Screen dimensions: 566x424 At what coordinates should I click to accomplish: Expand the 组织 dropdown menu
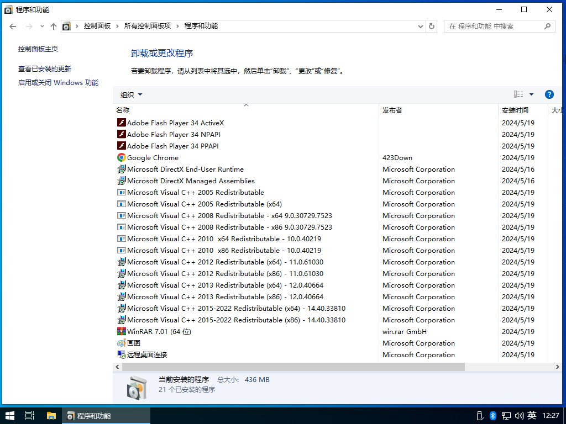(132, 94)
